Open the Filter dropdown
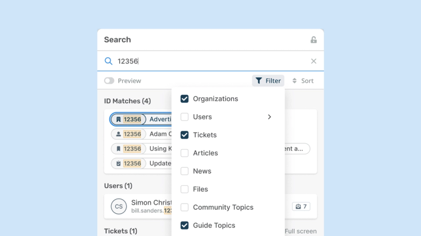This screenshot has width=421, height=236. point(268,81)
